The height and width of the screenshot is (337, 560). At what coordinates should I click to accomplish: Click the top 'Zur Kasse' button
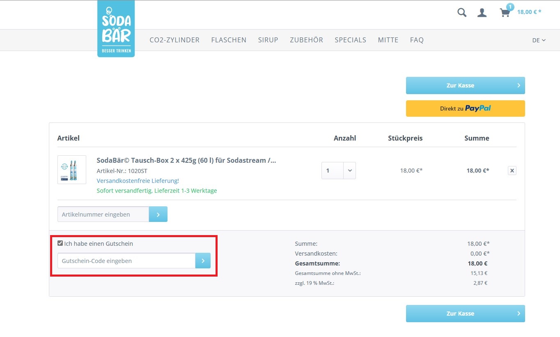(465, 85)
